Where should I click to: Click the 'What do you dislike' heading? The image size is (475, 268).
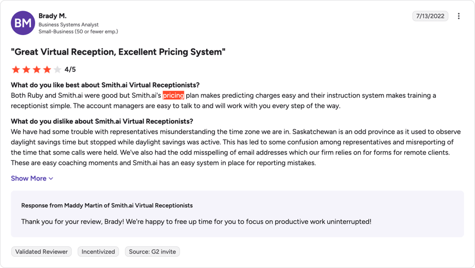click(x=102, y=122)
